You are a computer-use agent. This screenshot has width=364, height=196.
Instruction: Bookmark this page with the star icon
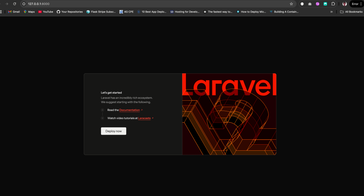(291, 4)
